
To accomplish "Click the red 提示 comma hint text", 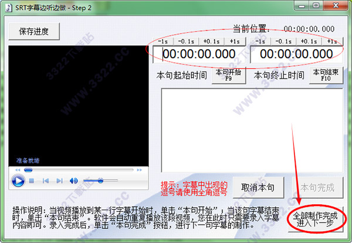I will (194, 189).
